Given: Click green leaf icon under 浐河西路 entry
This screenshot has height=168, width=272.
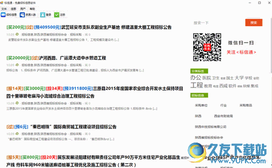Looking at the screenshot, I should pyautogui.click(x=17, y=65).
